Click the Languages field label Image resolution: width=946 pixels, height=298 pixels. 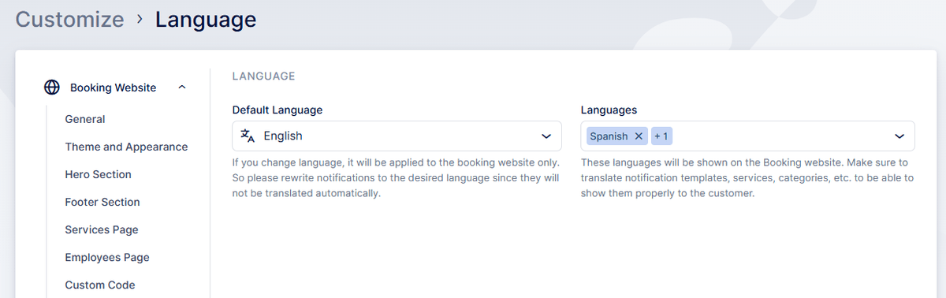[609, 110]
